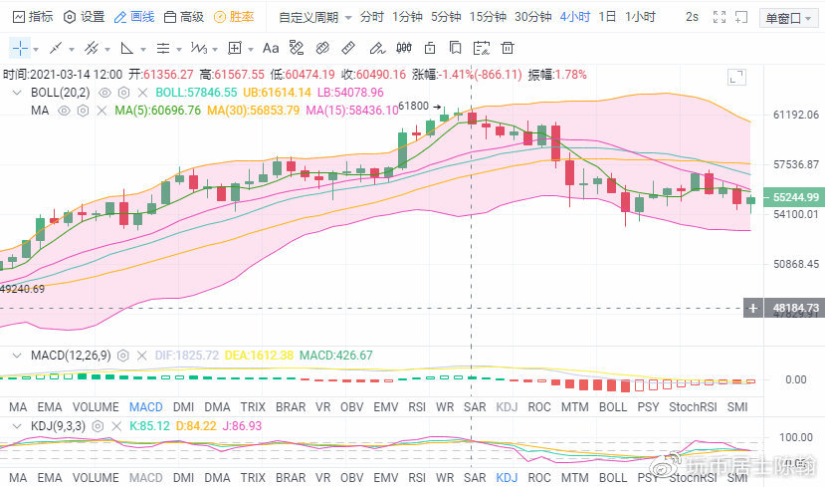Image resolution: width=825 pixels, height=487 pixels.
Task: Select RSI in the MACD panel indicator row
Action: [417, 407]
